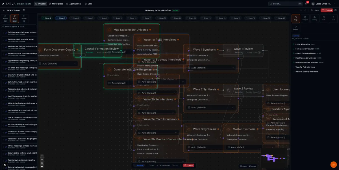
Task: Switch to the Servers sidebar tab
Action: [24, 18]
